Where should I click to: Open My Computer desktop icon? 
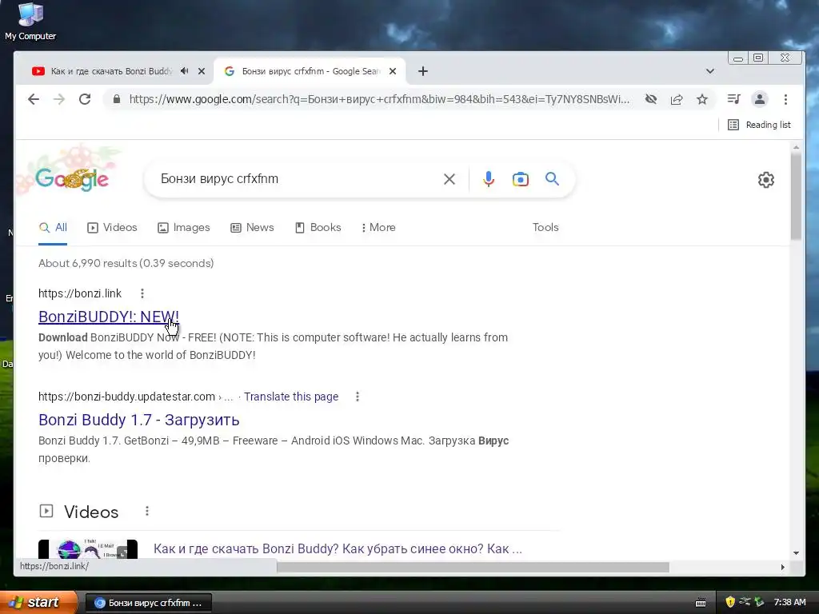30,22
